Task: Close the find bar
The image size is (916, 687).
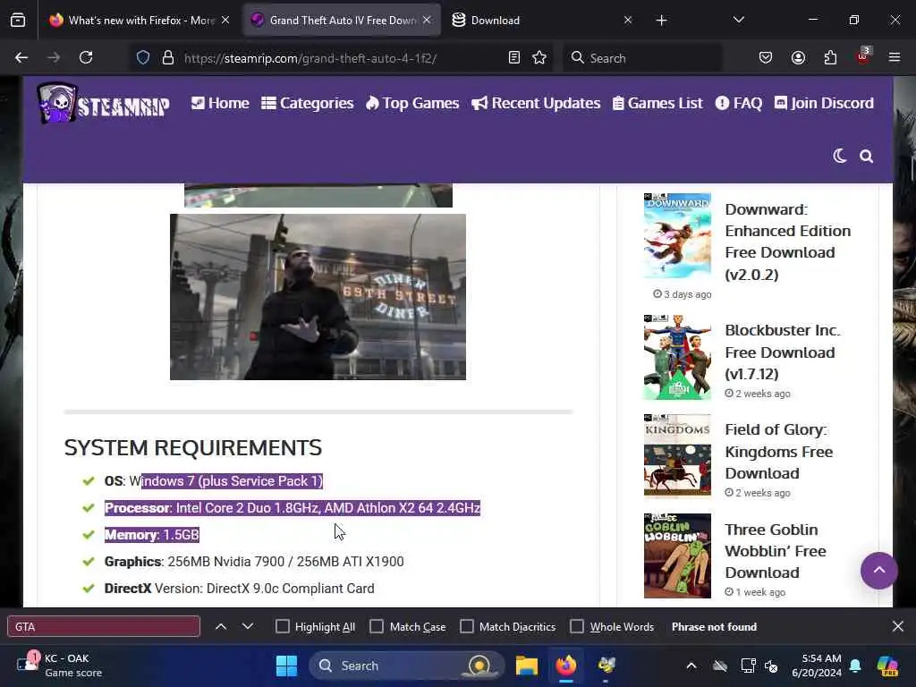Action: click(x=898, y=626)
